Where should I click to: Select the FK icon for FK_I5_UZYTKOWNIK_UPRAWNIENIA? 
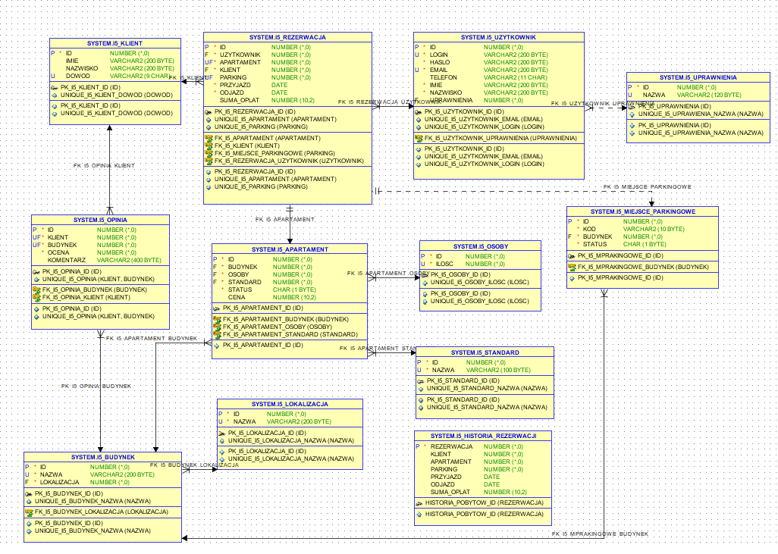pyautogui.click(x=418, y=139)
